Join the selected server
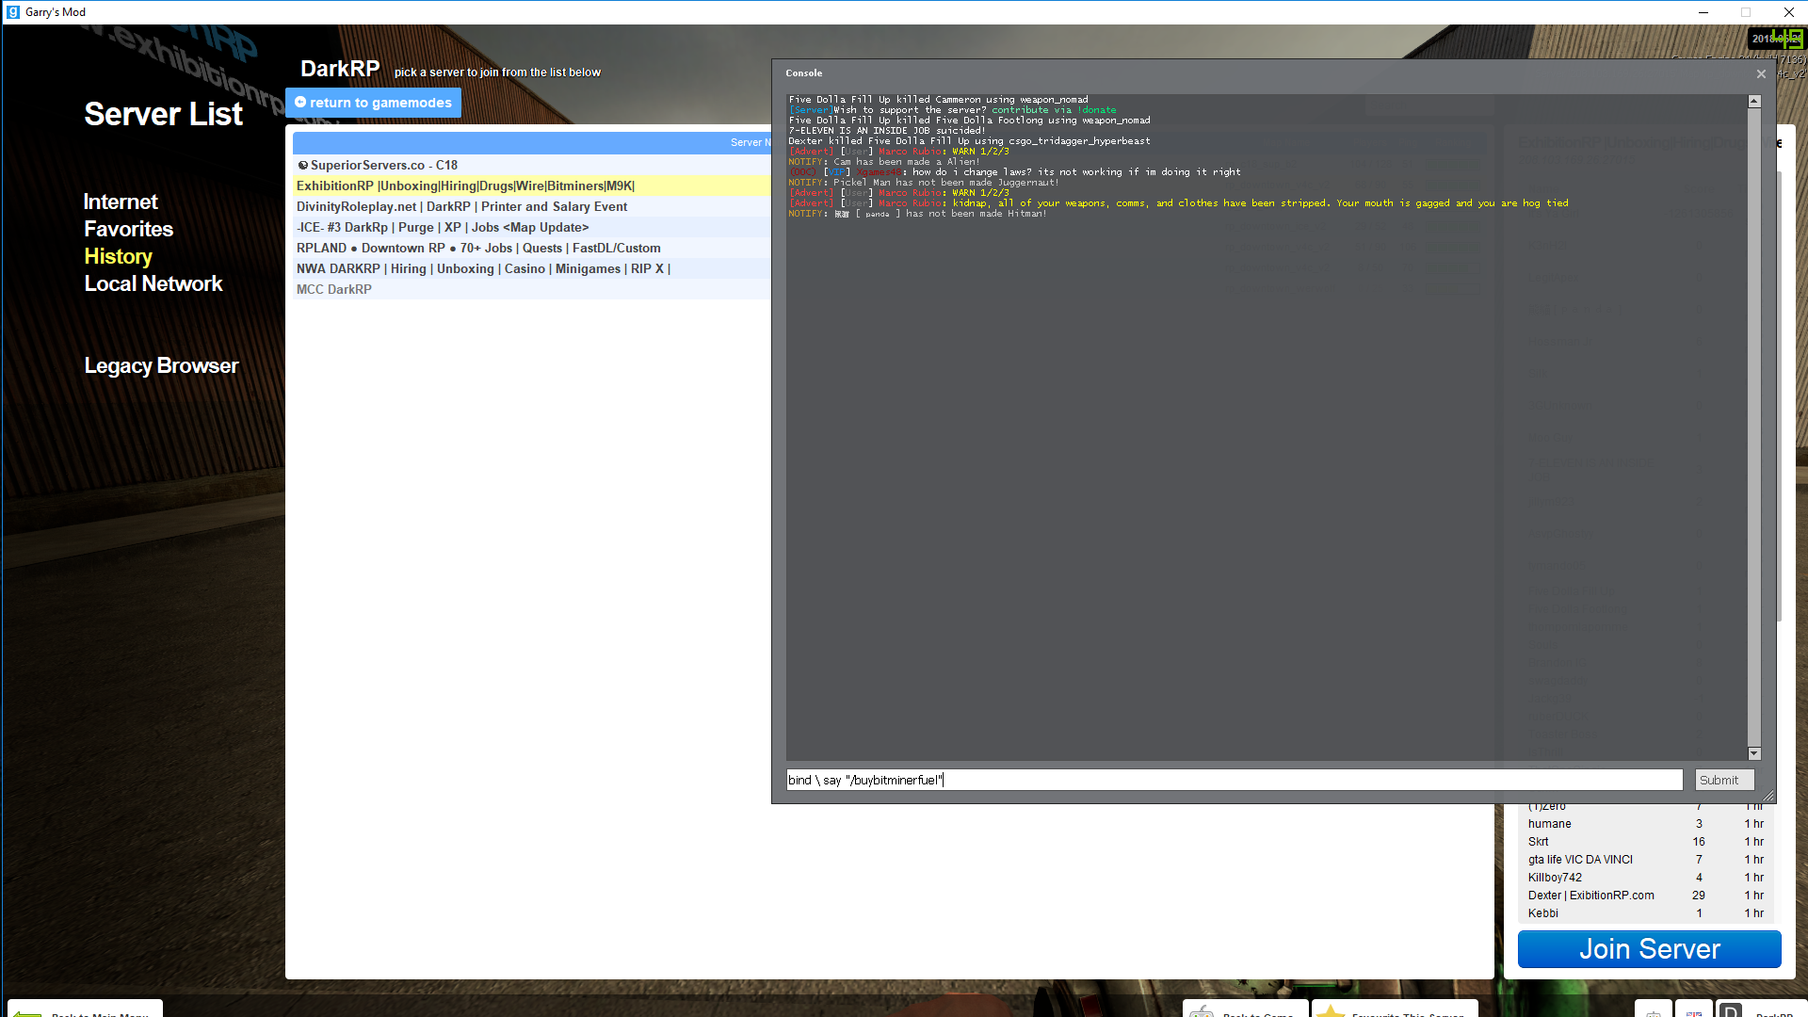The height and width of the screenshot is (1017, 1808). coord(1649,949)
